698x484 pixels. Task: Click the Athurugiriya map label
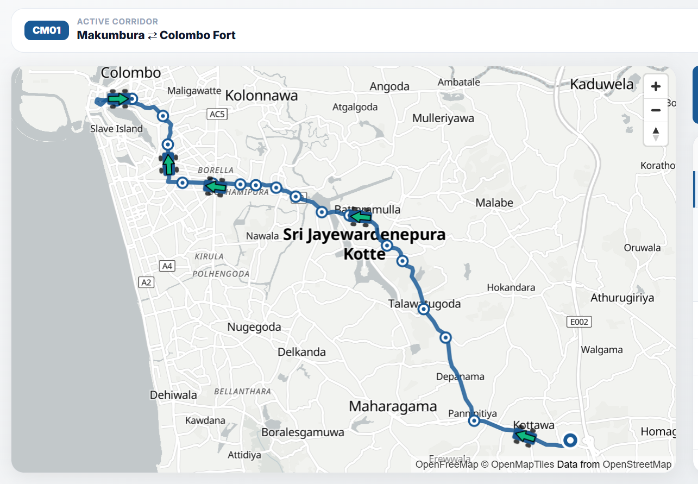point(622,298)
